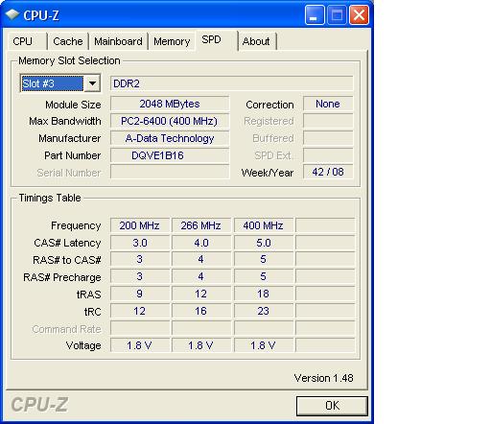Click the 200 MHz frequency cell
491x424 pixels.
140,225
